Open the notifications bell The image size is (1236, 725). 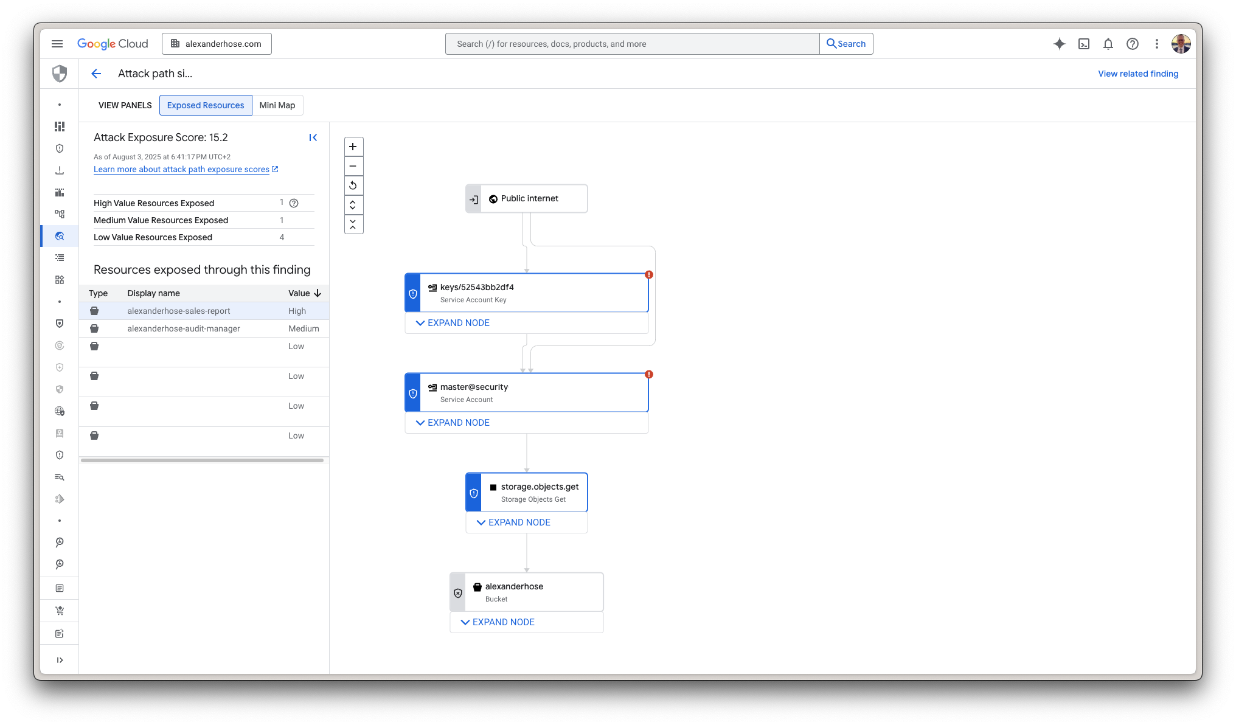[1108, 44]
